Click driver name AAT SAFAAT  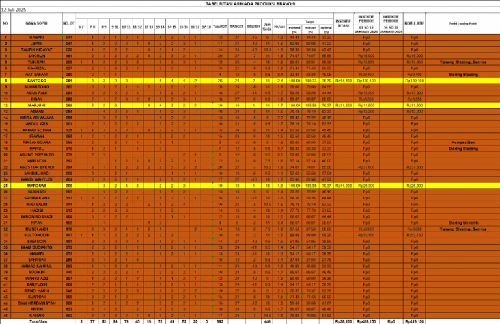point(36,75)
